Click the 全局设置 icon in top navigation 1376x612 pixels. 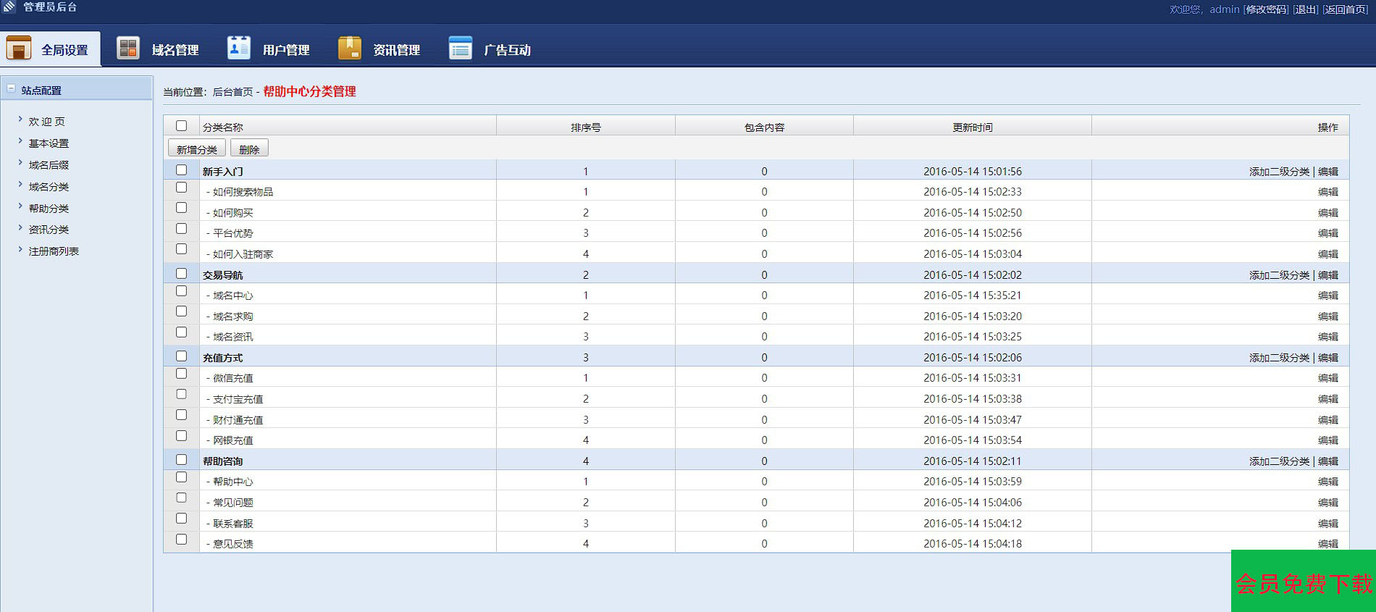point(19,49)
